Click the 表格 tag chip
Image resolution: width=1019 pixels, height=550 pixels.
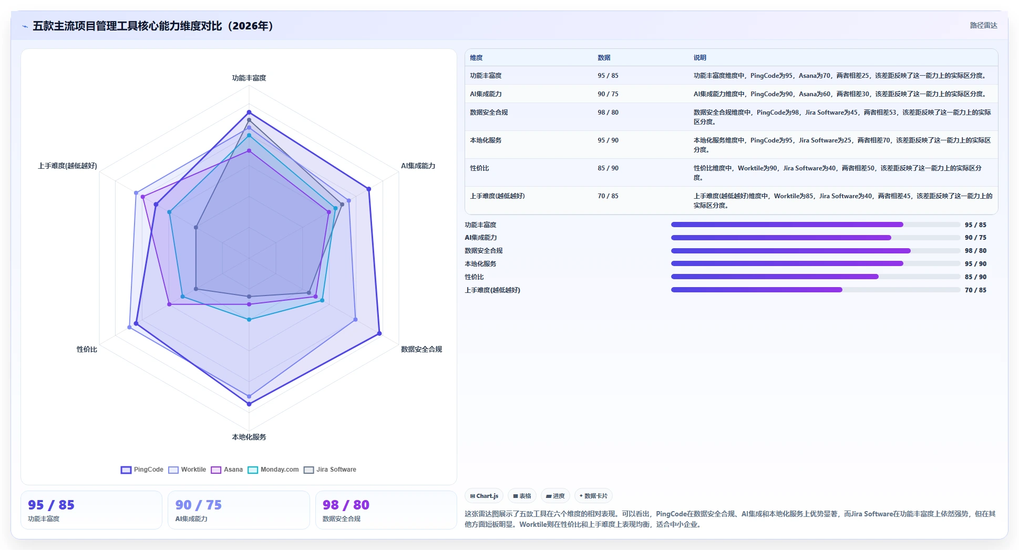click(x=522, y=496)
